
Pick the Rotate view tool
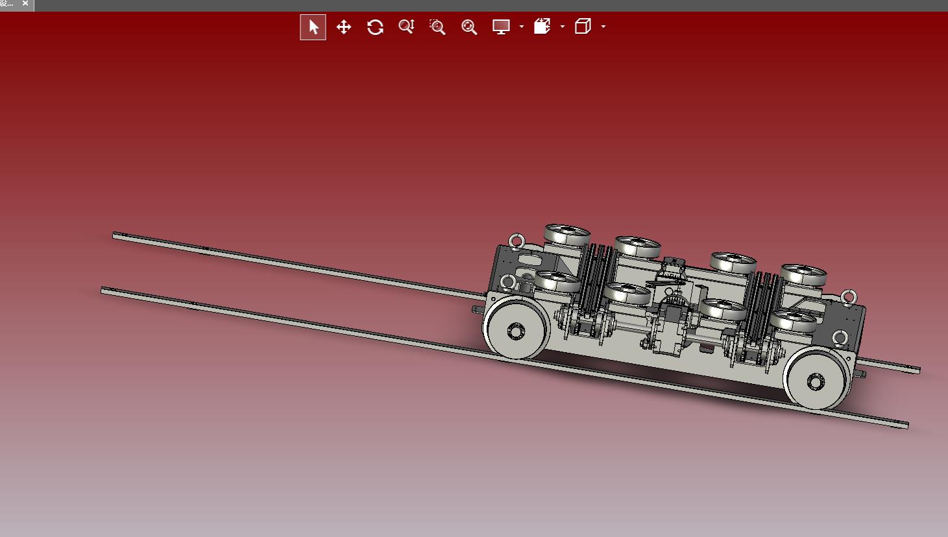375,27
